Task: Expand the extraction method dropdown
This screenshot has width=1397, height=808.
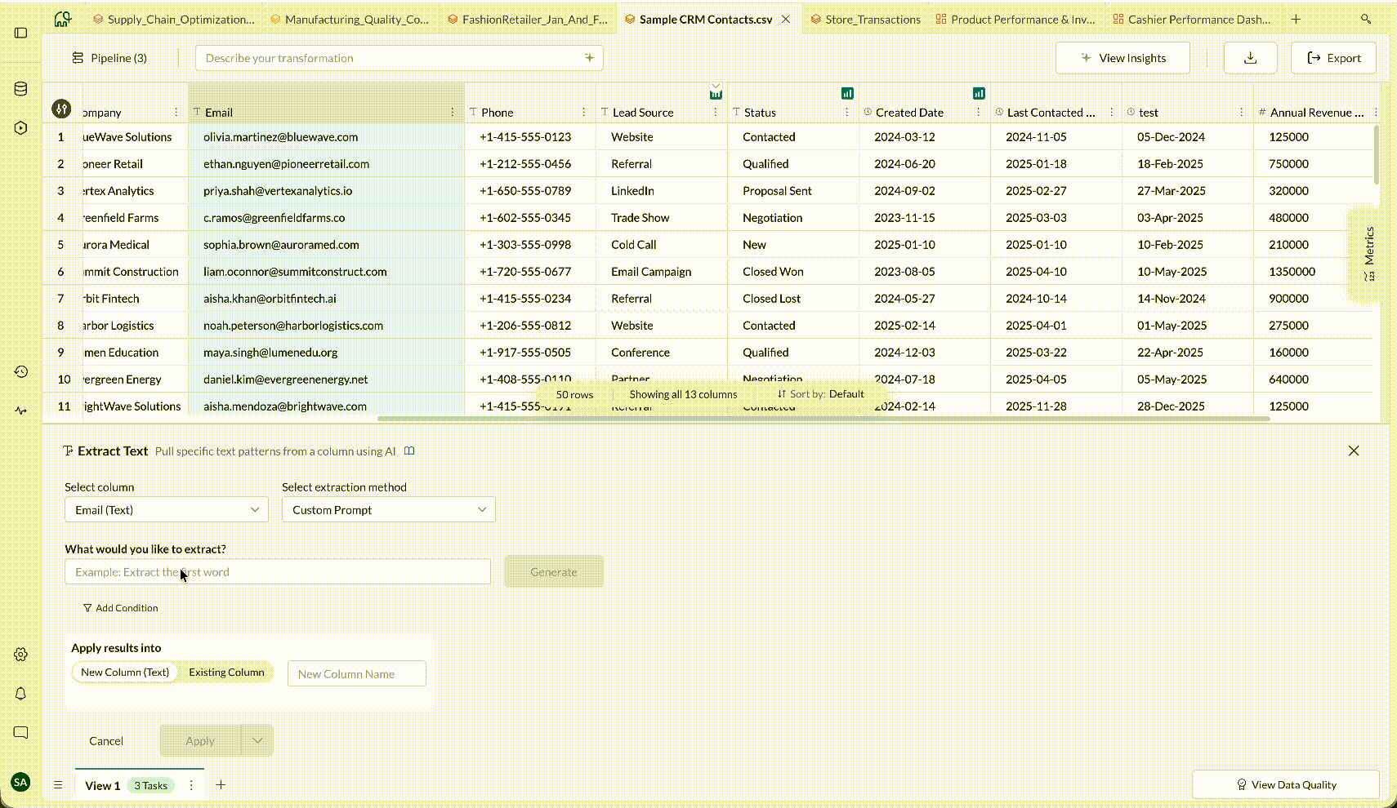Action: (388, 510)
